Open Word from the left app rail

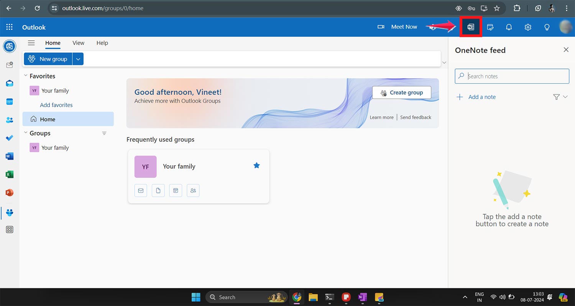click(x=9, y=156)
